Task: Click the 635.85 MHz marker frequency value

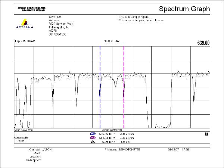Action: (108, 133)
